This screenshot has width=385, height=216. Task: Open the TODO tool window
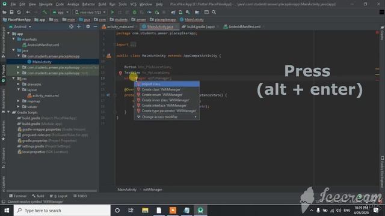(80, 196)
